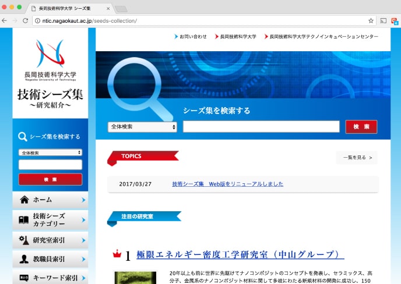Click the bookmark star in address bar
Screen dimensions: 401x284
pos(371,20)
